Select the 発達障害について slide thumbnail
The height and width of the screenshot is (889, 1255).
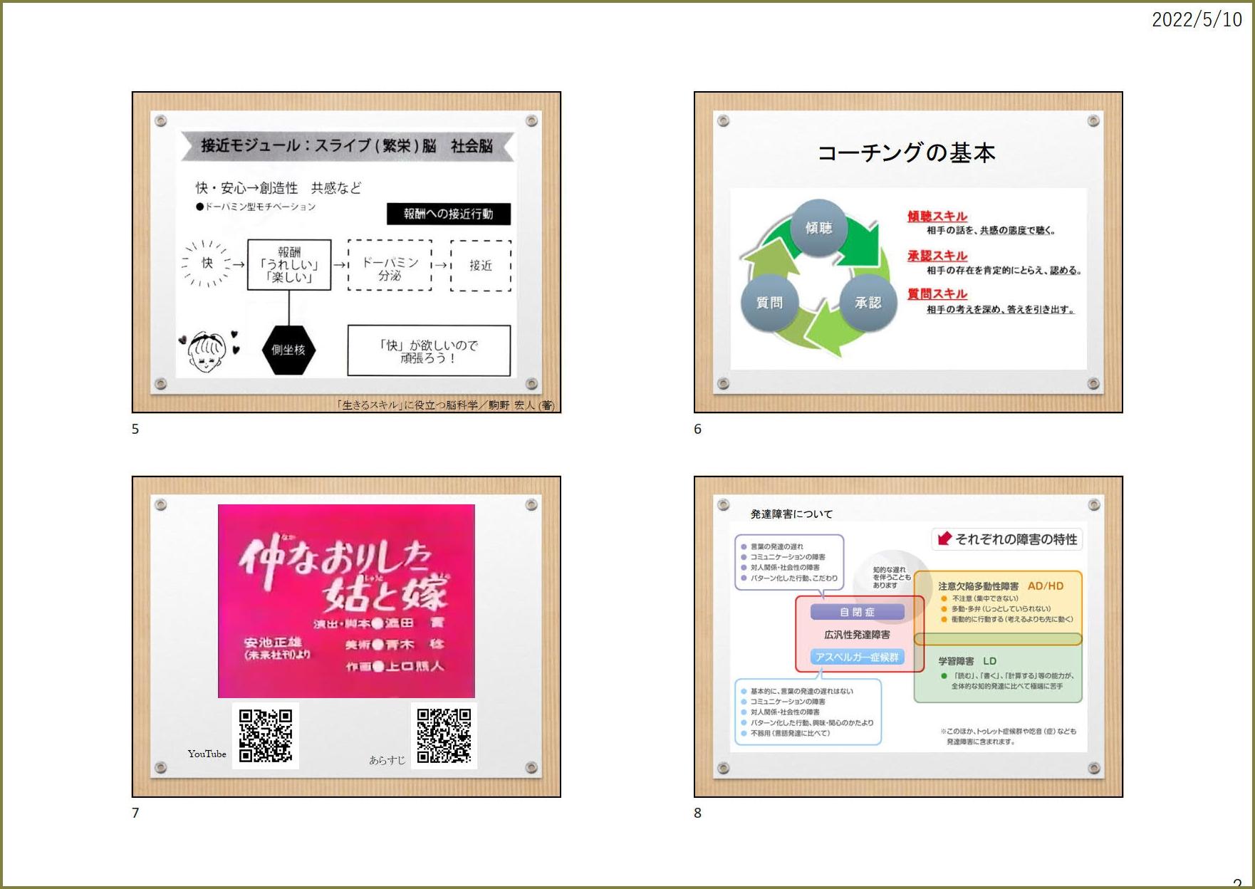[908, 637]
